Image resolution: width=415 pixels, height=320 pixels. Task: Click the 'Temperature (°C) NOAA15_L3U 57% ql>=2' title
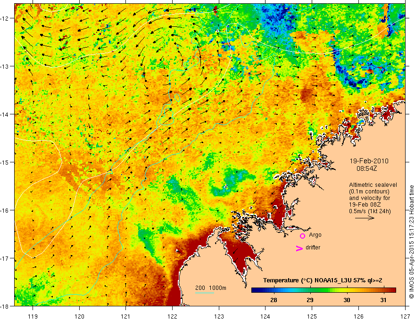323,280
